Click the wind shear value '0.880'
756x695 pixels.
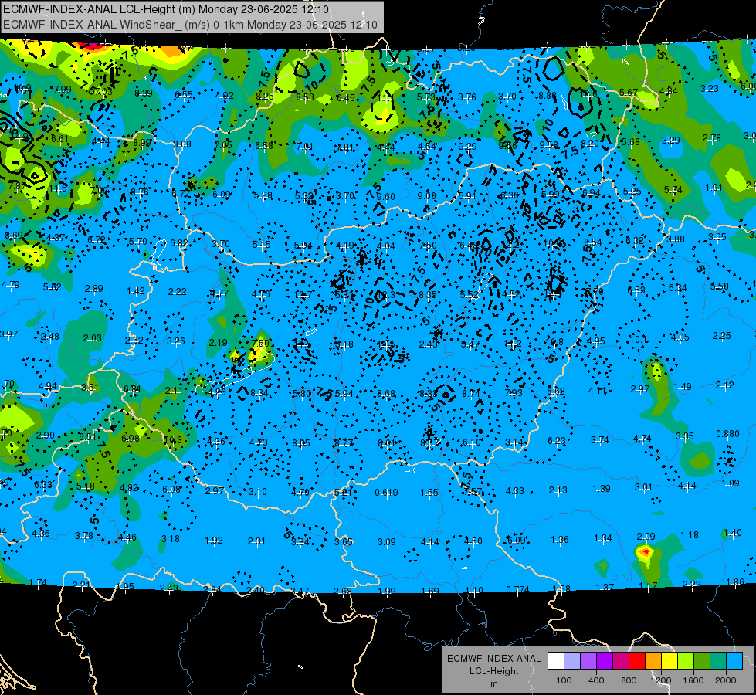[727, 433]
